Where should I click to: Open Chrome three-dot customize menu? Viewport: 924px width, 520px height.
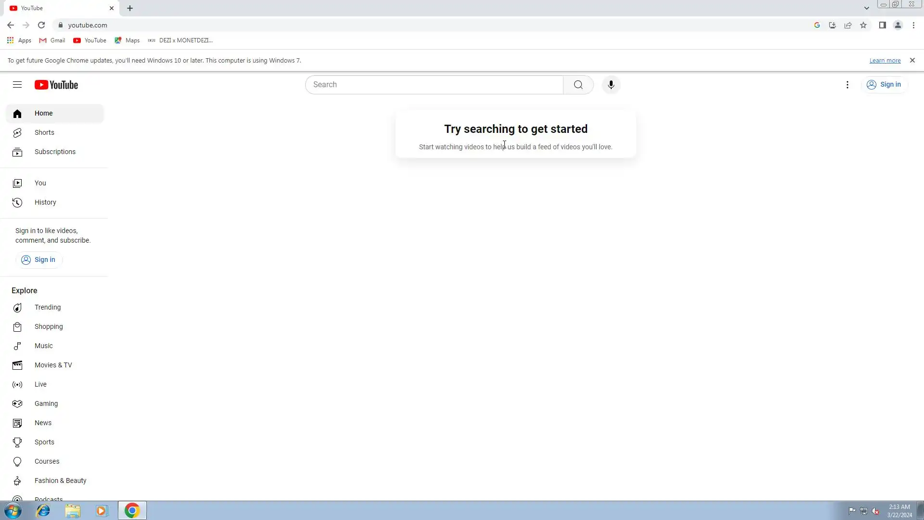click(913, 25)
